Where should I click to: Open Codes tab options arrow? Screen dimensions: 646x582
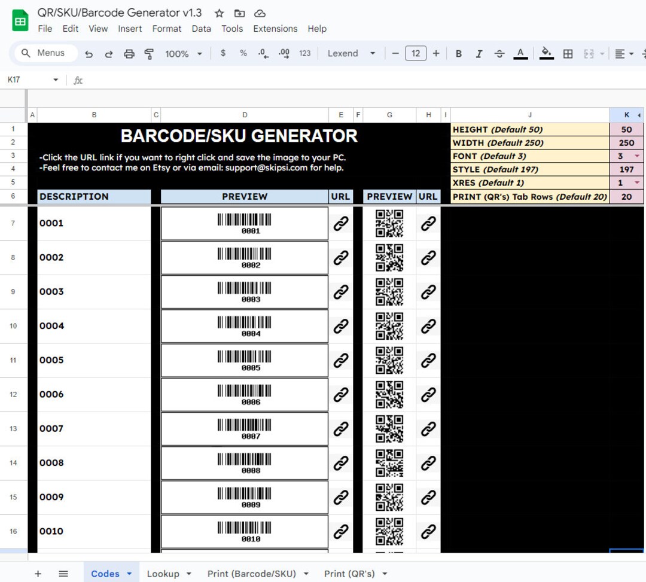(x=129, y=574)
